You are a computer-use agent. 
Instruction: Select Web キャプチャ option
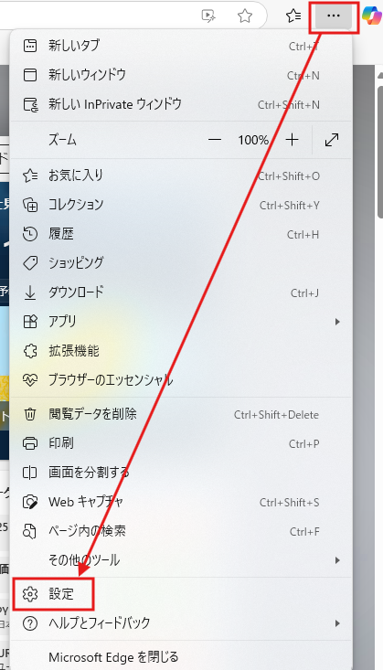(181, 503)
